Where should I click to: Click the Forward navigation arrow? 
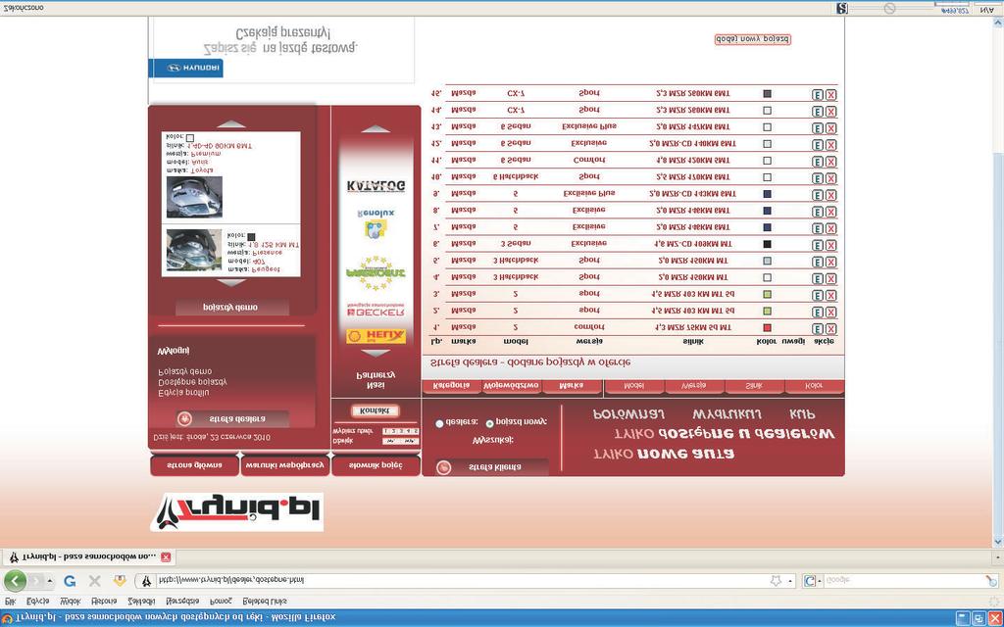click(x=35, y=581)
